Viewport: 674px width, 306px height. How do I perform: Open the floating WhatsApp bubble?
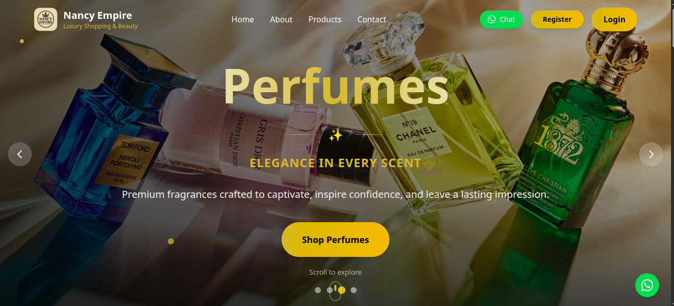647,285
